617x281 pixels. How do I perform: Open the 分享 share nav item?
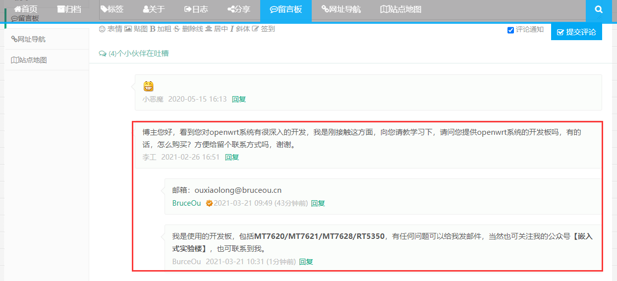(239, 9)
